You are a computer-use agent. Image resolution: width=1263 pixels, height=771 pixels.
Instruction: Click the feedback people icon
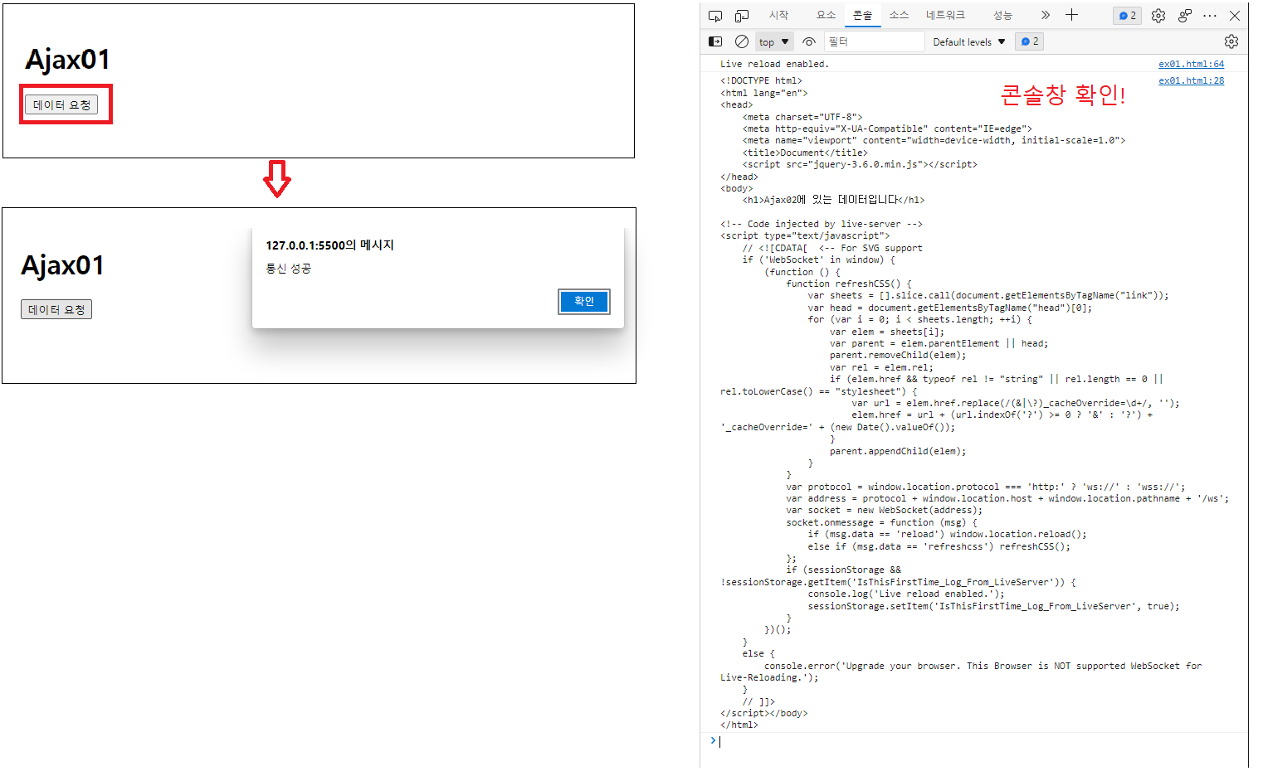click(x=1185, y=16)
